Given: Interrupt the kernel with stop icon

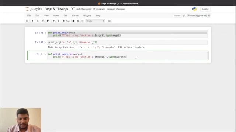Looking at the screenshot, I should click(x=73, y=21).
